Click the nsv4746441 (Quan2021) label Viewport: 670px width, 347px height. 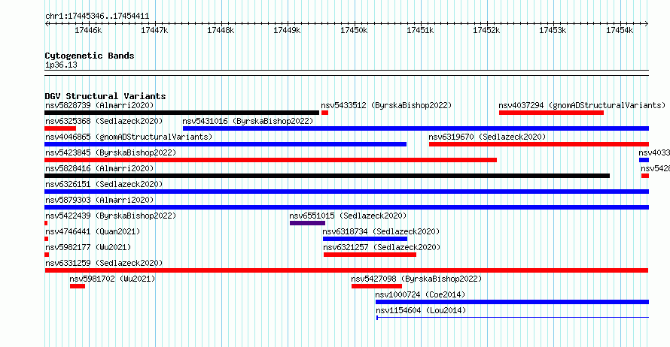tap(93, 231)
